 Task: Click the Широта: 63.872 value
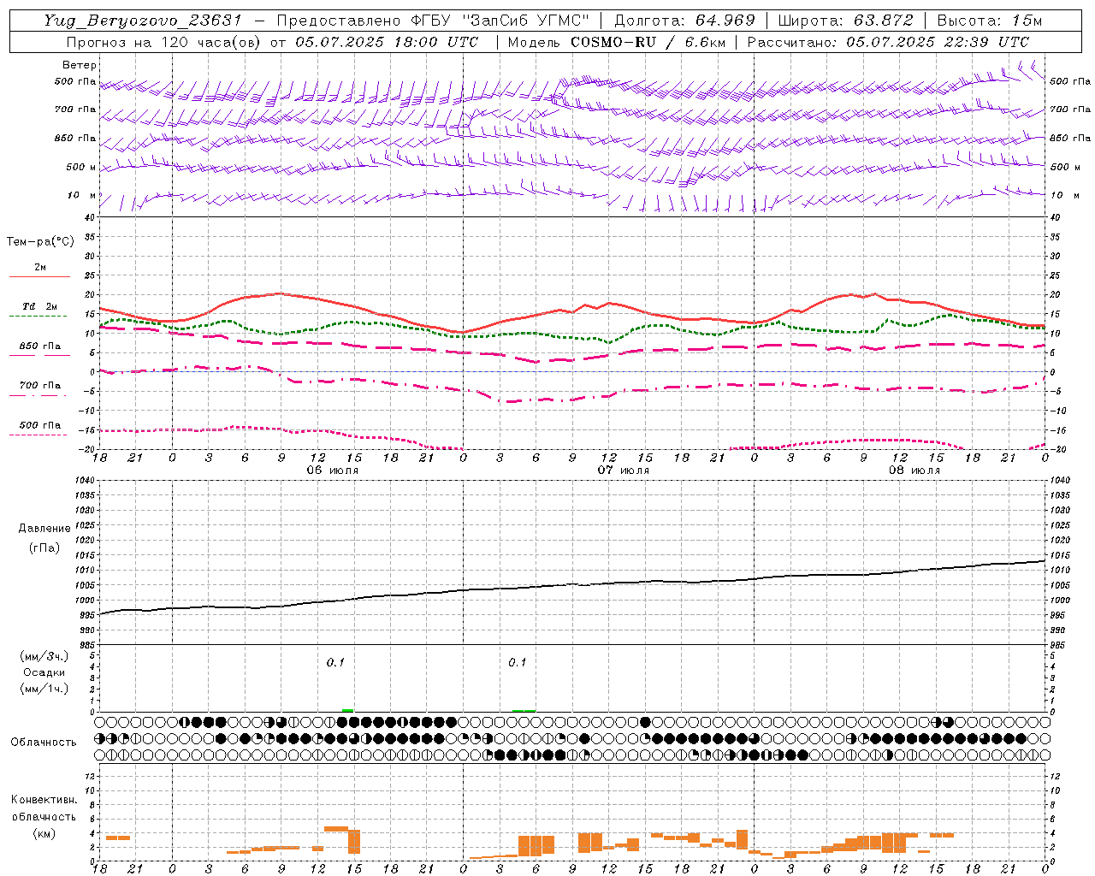pyautogui.click(x=845, y=21)
